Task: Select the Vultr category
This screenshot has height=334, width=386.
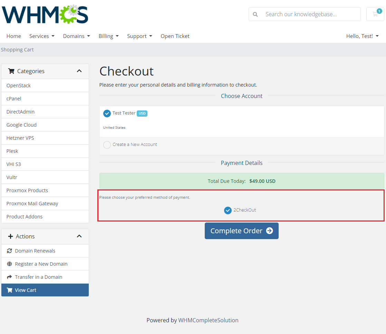Action: click(x=45, y=177)
